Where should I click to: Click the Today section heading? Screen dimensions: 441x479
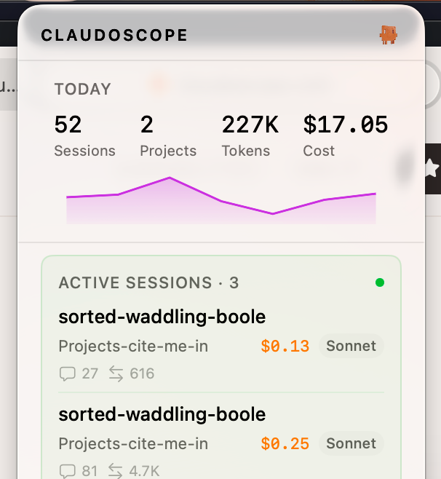click(83, 90)
